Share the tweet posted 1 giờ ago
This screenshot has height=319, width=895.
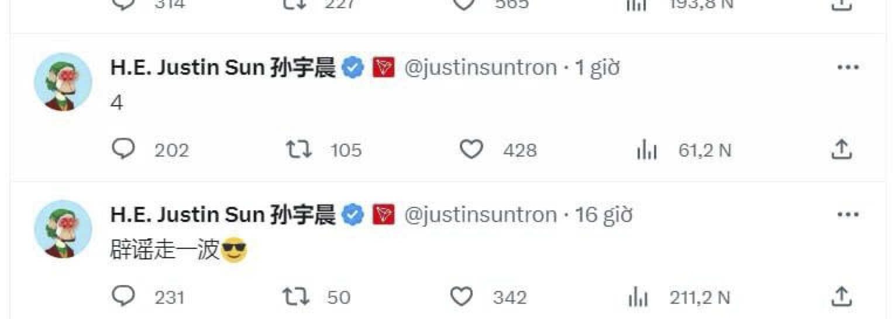pyautogui.click(x=841, y=150)
